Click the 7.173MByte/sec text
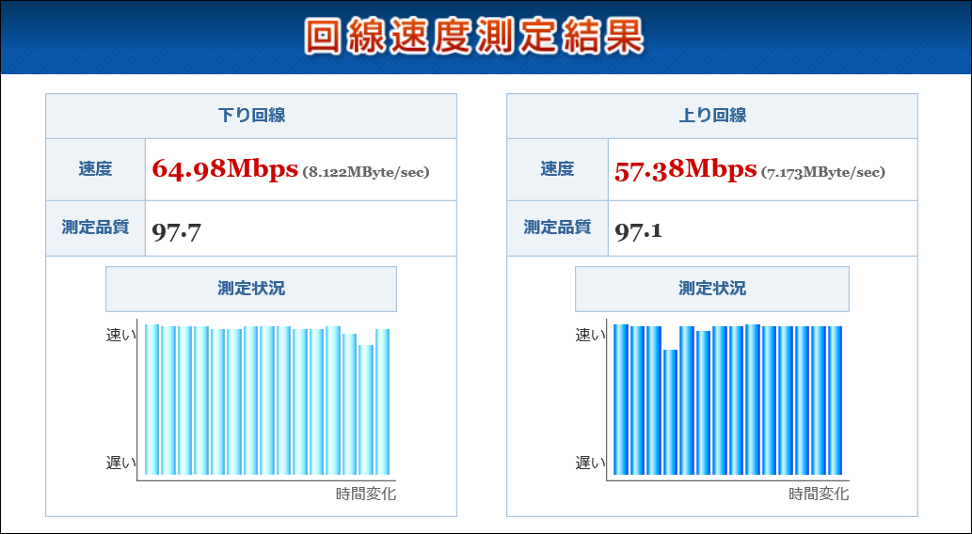The image size is (972, 534). (x=824, y=172)
